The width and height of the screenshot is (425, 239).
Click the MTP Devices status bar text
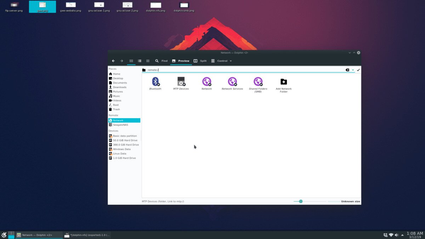coord(163,201)
